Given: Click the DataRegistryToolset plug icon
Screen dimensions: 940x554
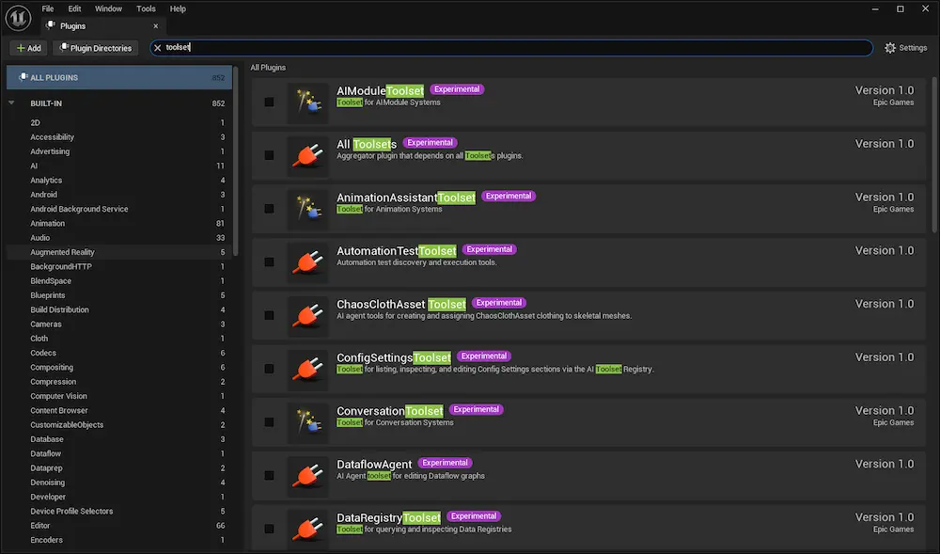Looking at the screenshot, I should pyautogui.click(x=307, y=530).
